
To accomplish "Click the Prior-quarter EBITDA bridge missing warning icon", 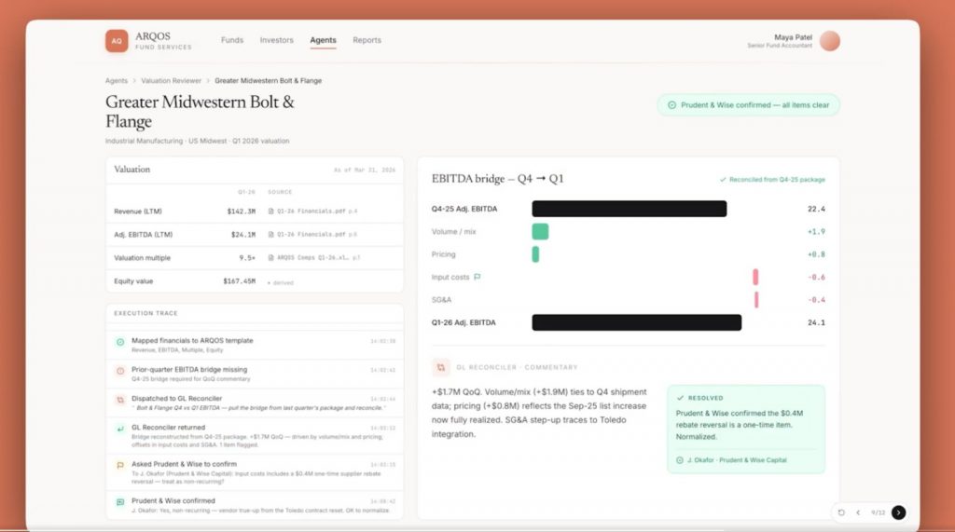I will pos(120,371).
